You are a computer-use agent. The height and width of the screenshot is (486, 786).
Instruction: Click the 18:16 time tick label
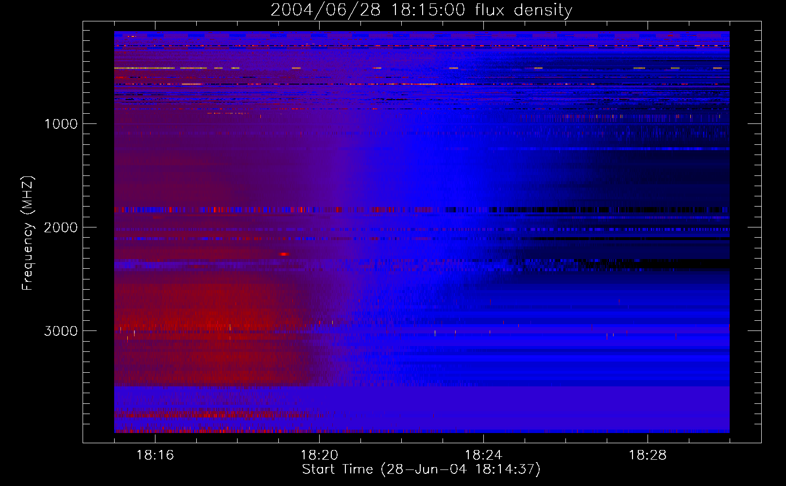155,455
